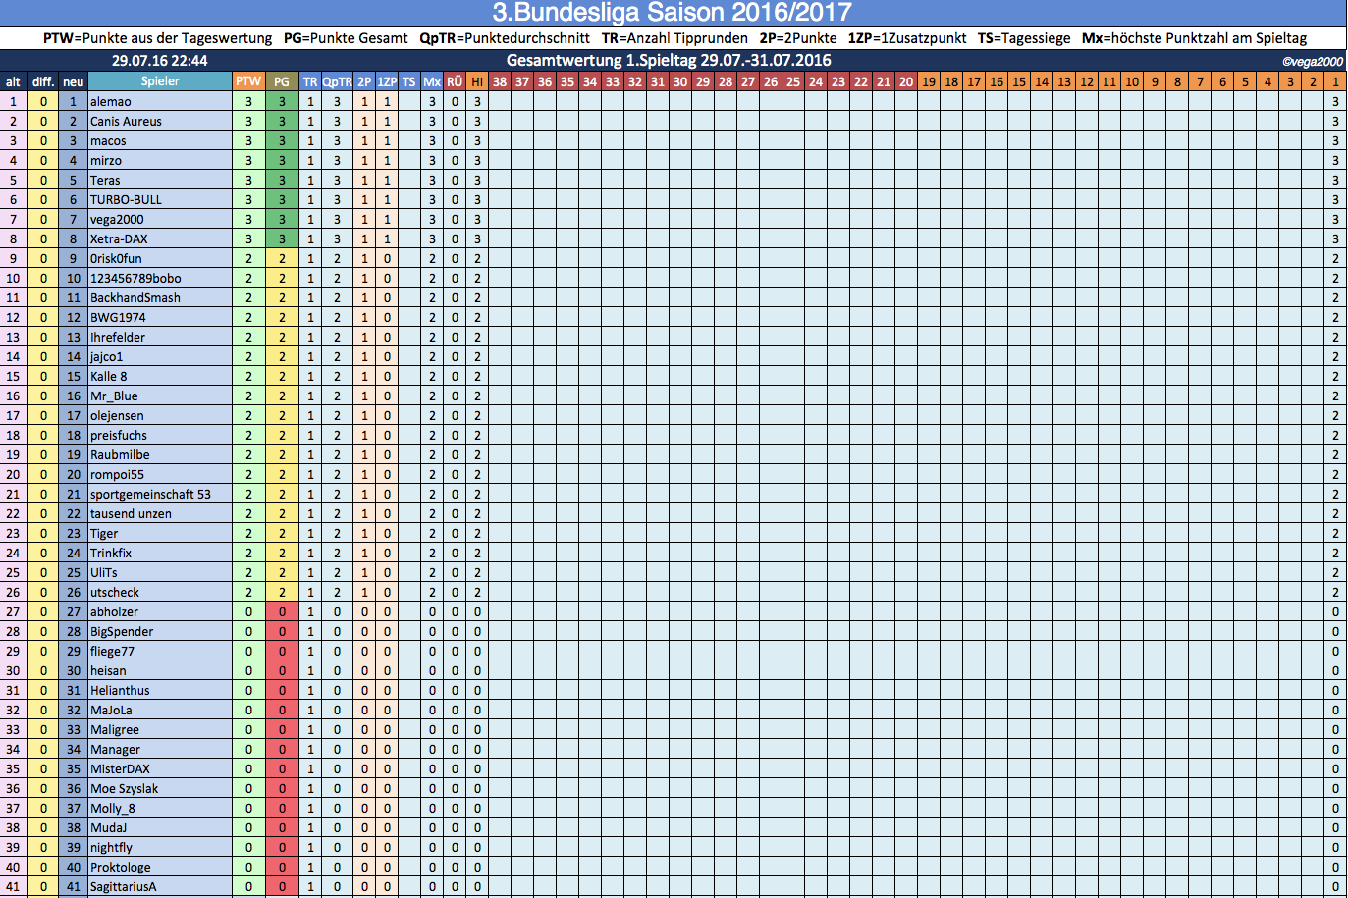Select legend text 'TS=Tagessiege'

coord(1024,38)
